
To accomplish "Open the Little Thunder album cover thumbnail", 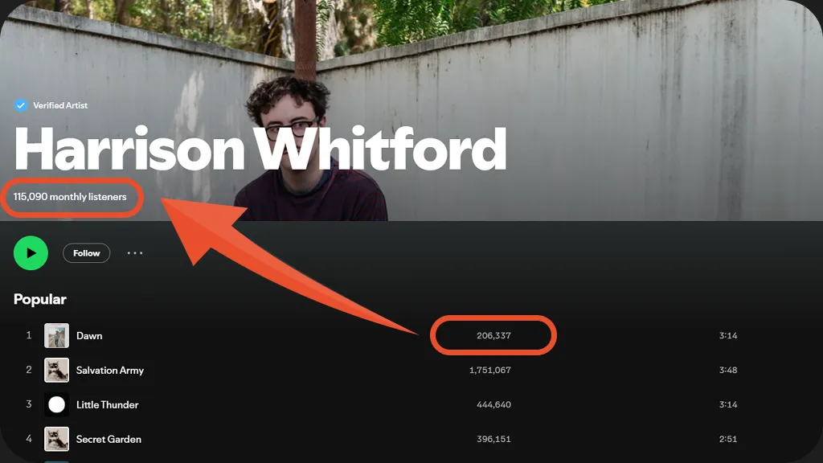I will [x=57, y=405].
